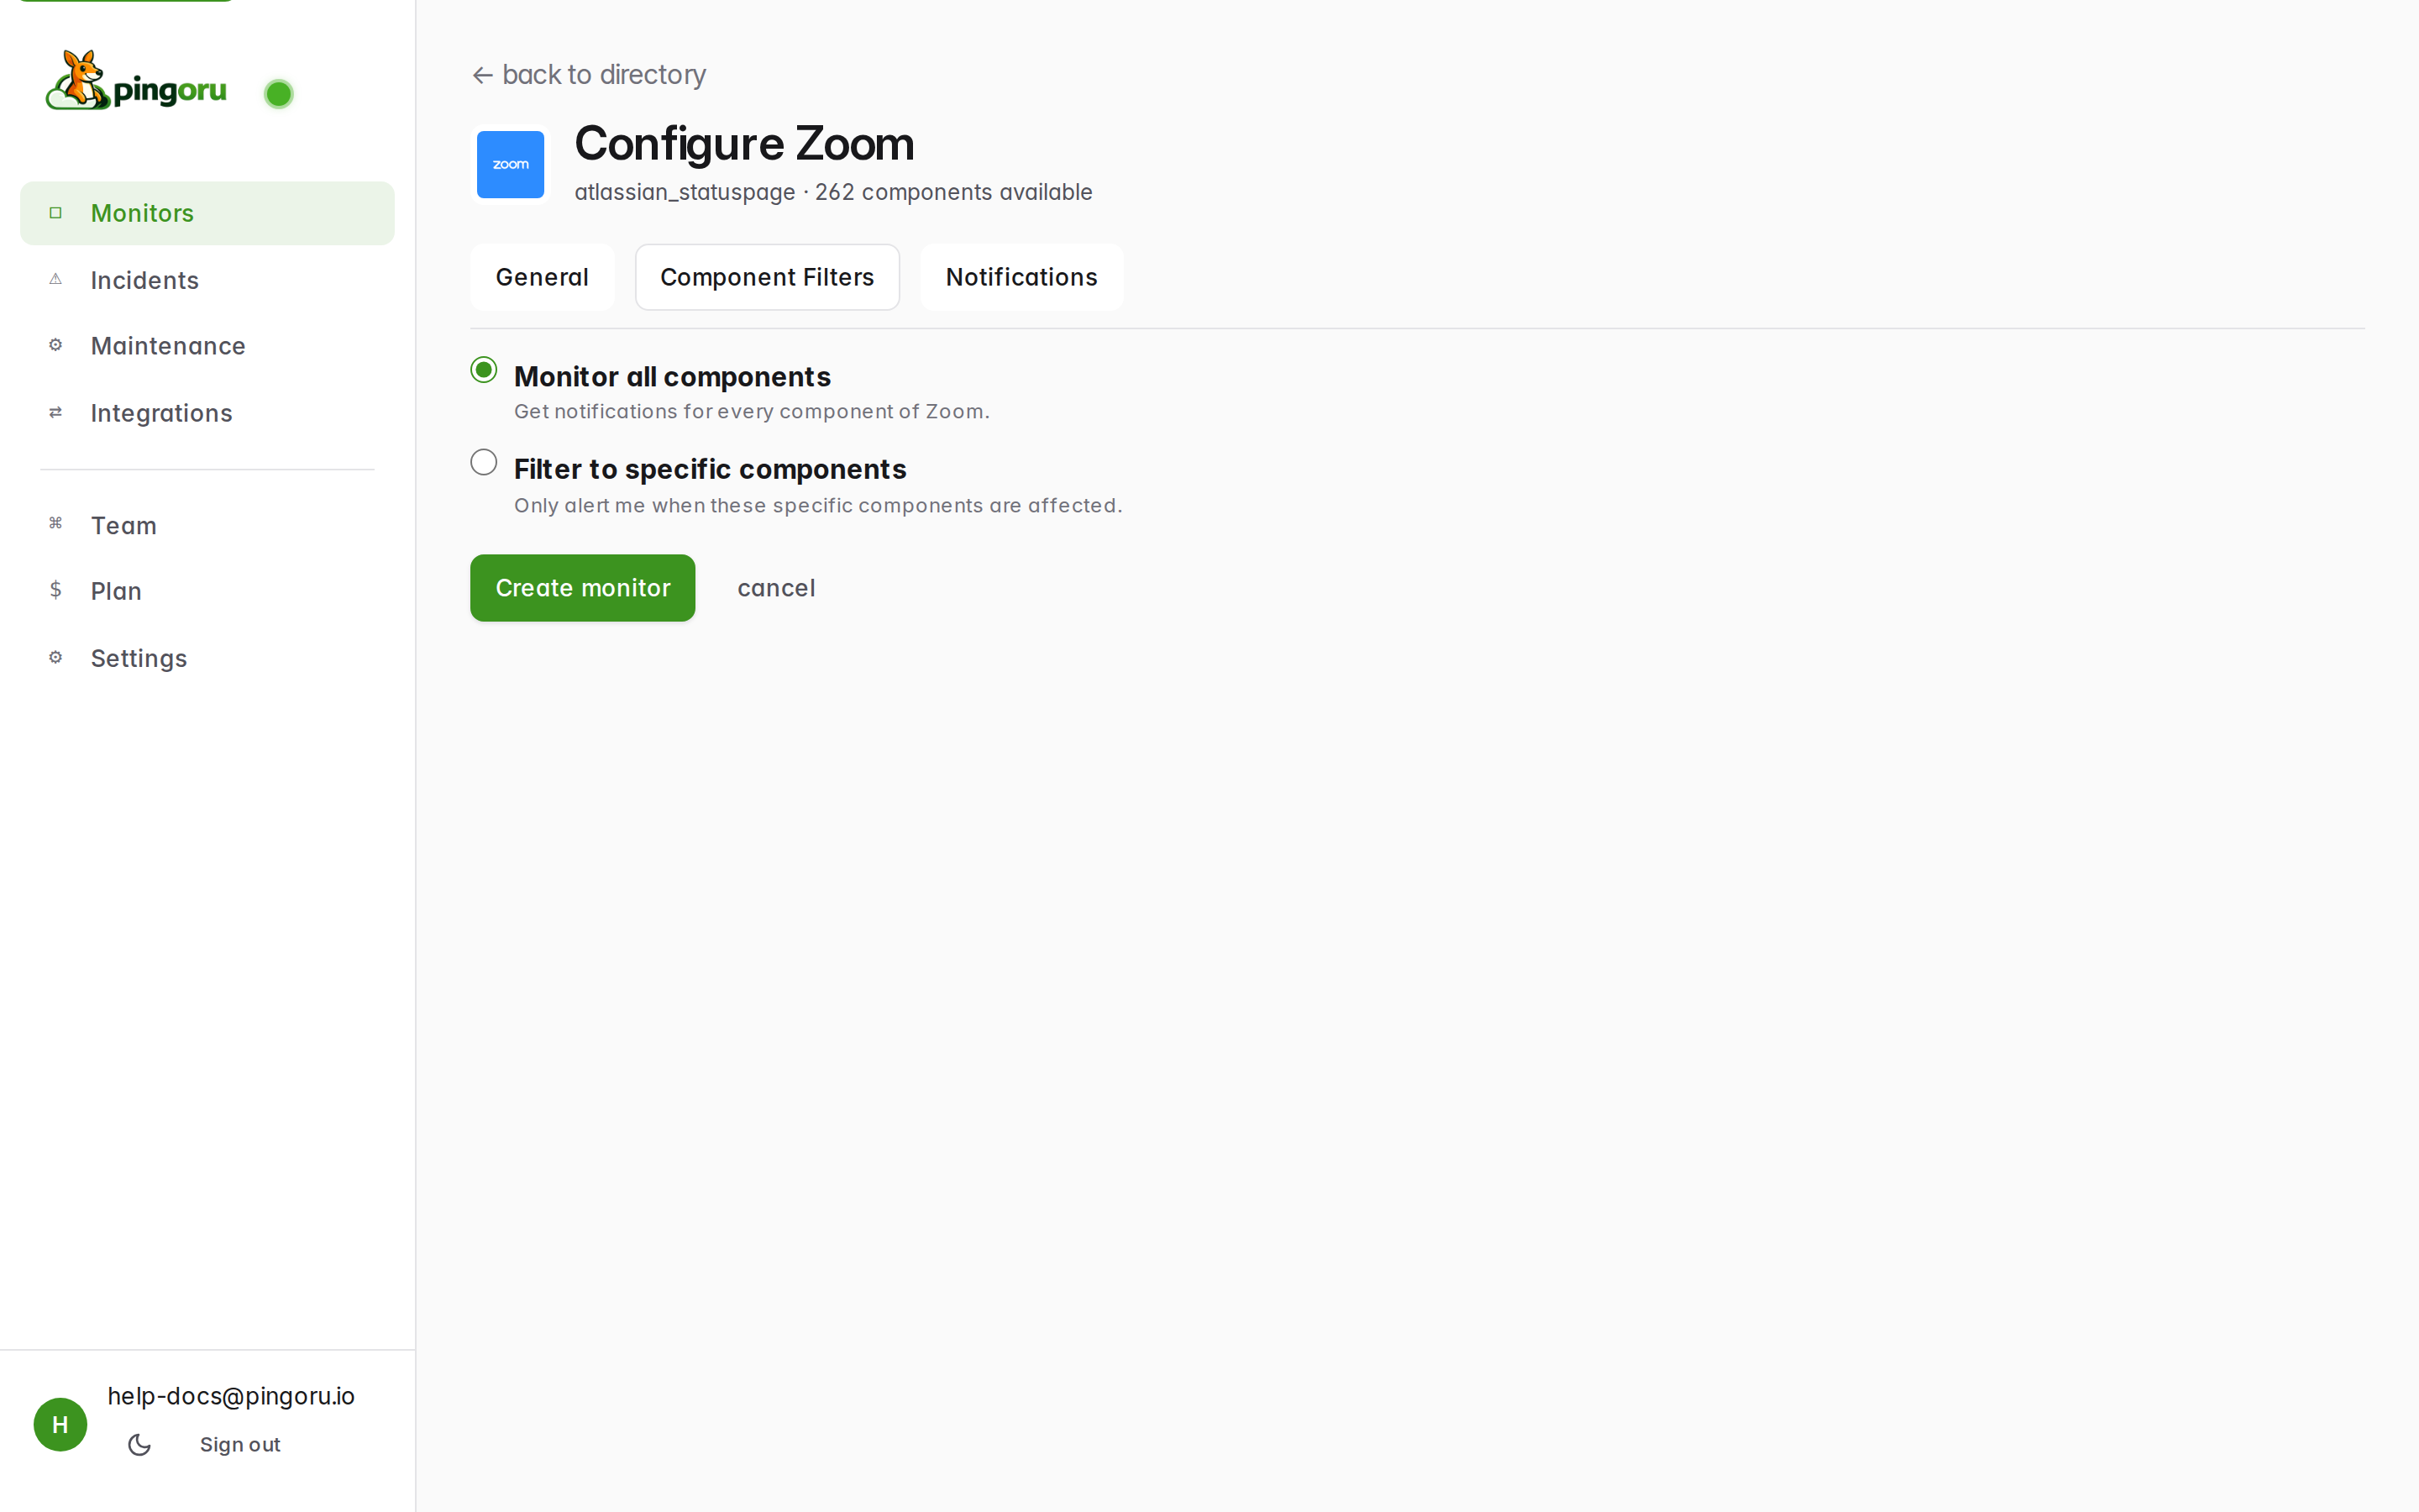Click cancel to abandon the monitor setup
The width and height of the screenshot is (2419, 1512).
pos(777,588)
